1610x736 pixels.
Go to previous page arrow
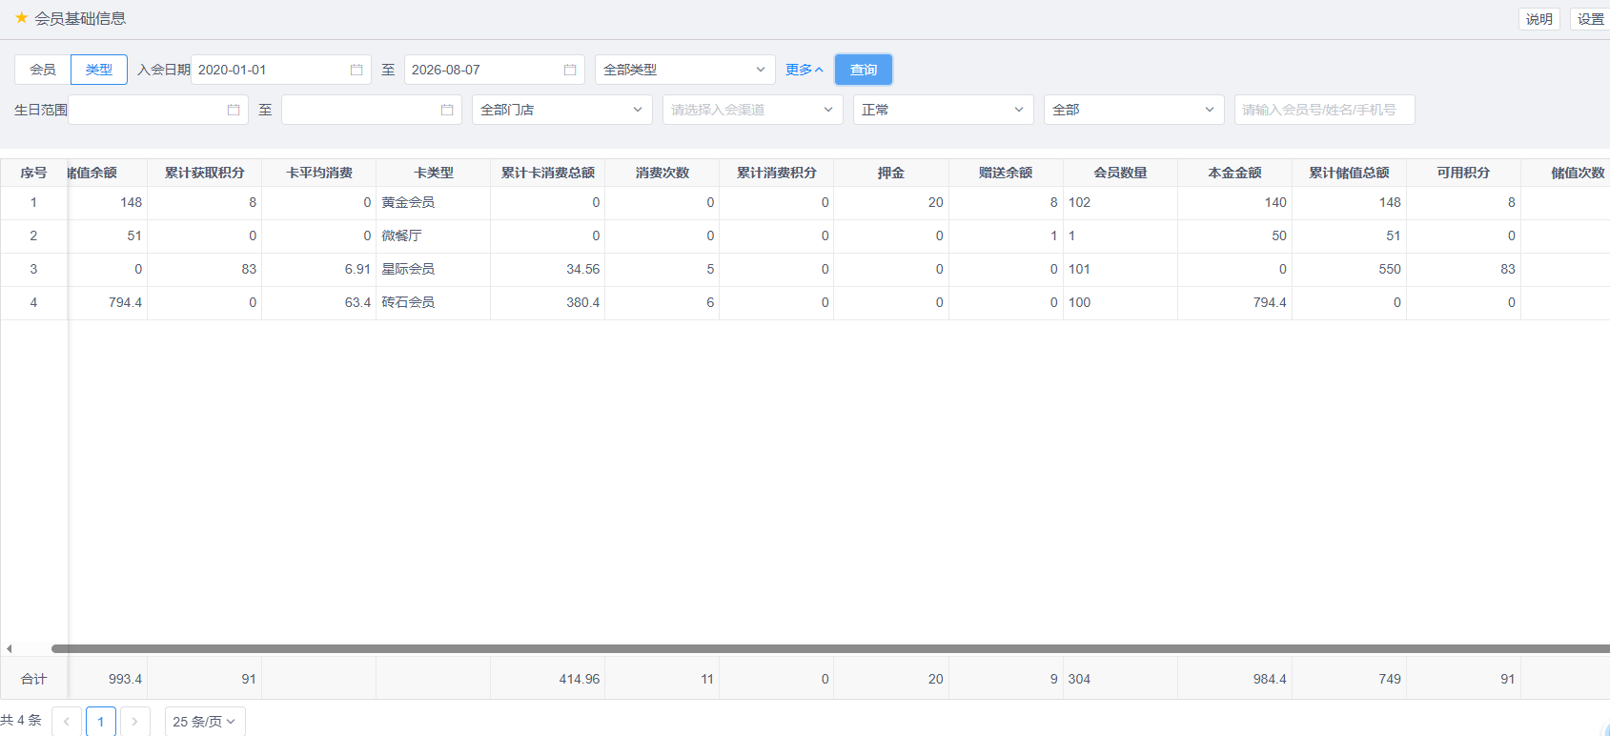click(67, 722)
